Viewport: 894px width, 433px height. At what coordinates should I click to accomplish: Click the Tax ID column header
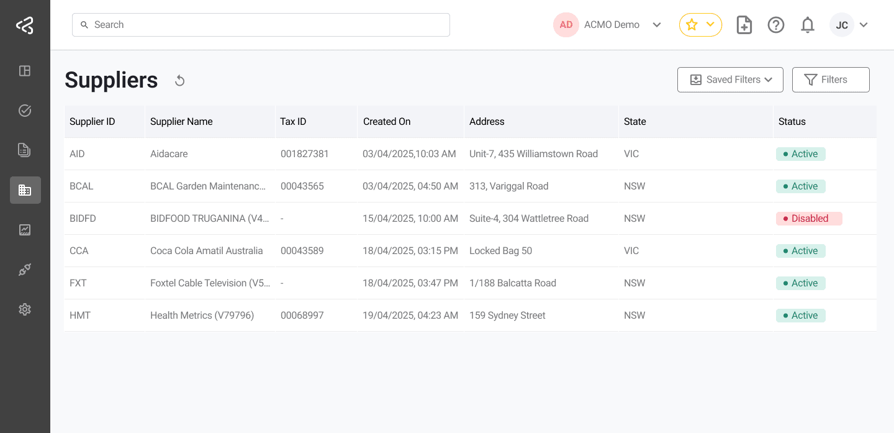pos(293,122)
